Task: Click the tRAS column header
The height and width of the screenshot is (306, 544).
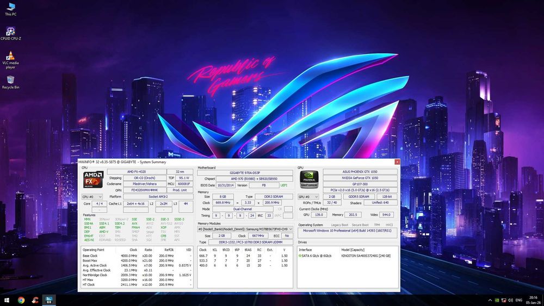Action: (x=248, y=250)
